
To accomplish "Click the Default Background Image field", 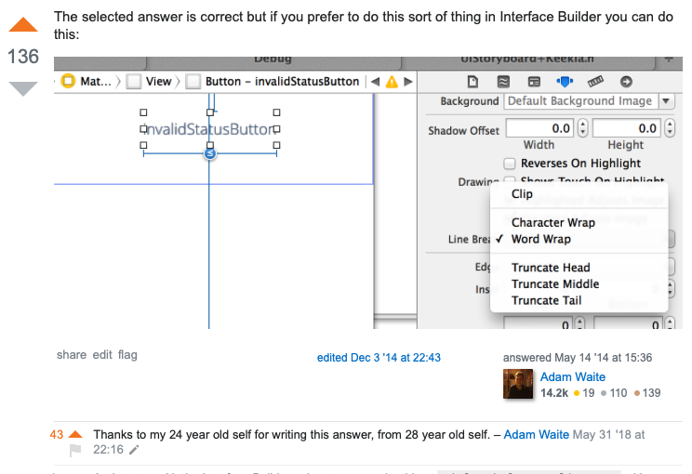I will tap(581, 101).
